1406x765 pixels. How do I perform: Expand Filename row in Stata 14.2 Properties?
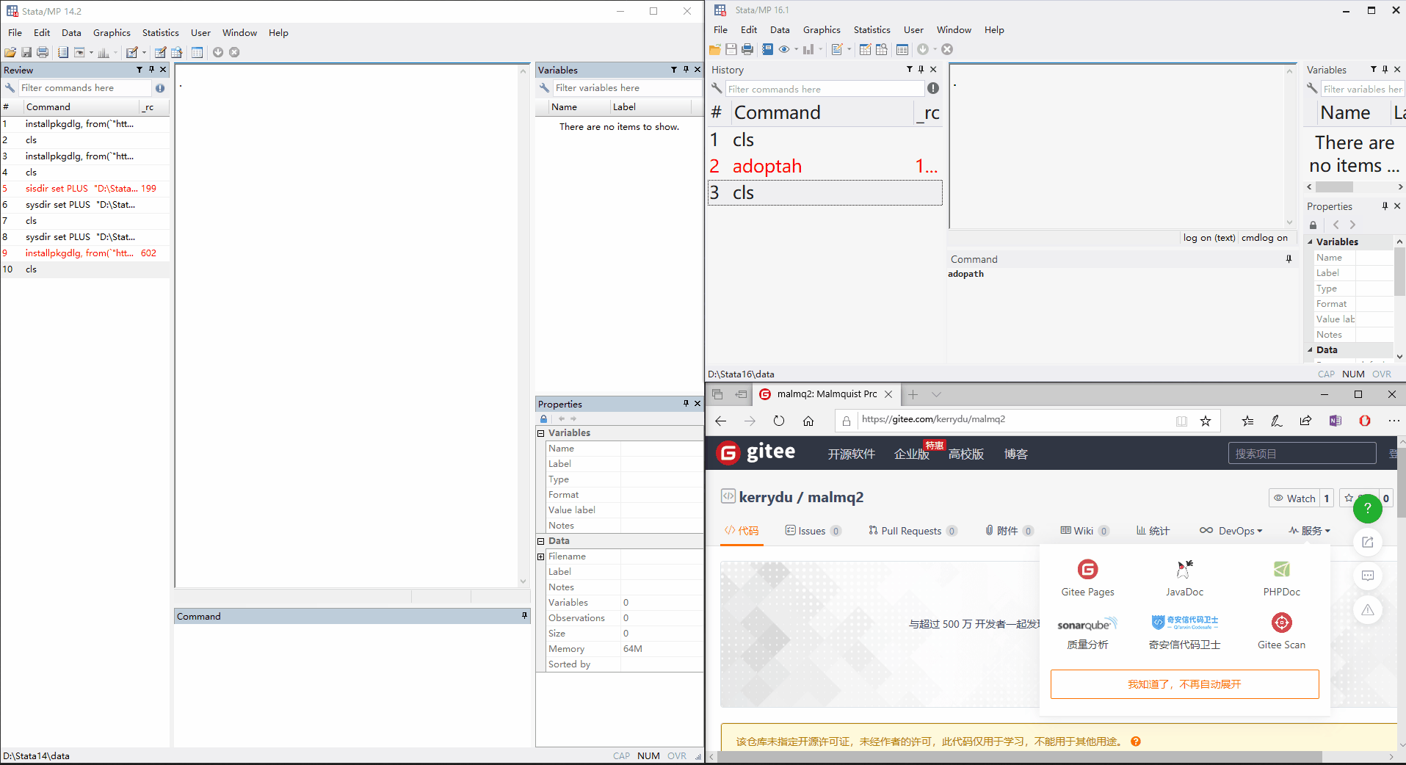pos(541,556)
